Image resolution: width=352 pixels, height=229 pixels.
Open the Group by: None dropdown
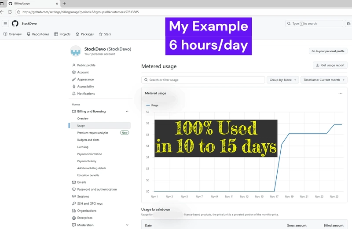(282, 80)
